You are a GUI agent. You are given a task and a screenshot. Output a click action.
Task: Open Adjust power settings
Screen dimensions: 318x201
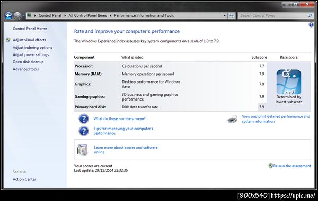click(31, 54)
